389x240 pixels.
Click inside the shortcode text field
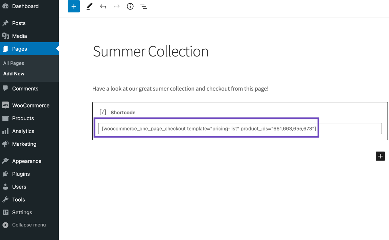point(239,128)
